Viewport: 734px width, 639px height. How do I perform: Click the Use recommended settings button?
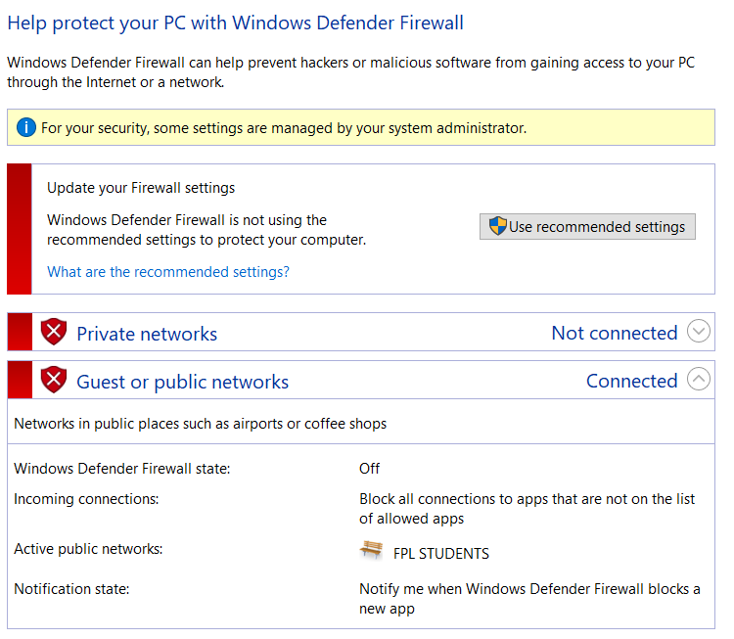[x=587, y=227]
